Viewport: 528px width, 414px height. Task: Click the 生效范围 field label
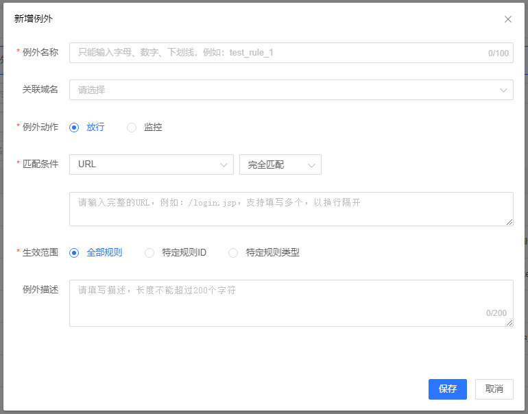point(40,252)
